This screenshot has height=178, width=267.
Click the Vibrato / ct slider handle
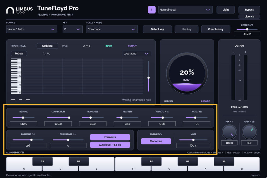[x=163, y=117]
